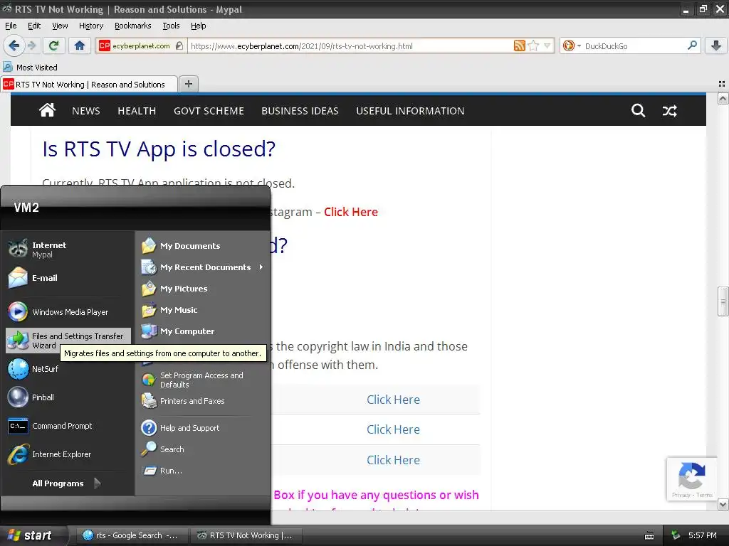The width and height of the screenshot is (729, 546).
Task: Open the Edit menu
Action: click(34, 26)
